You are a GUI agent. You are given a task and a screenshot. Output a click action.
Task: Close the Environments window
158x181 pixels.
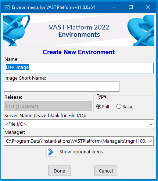(x=148, y=7)
